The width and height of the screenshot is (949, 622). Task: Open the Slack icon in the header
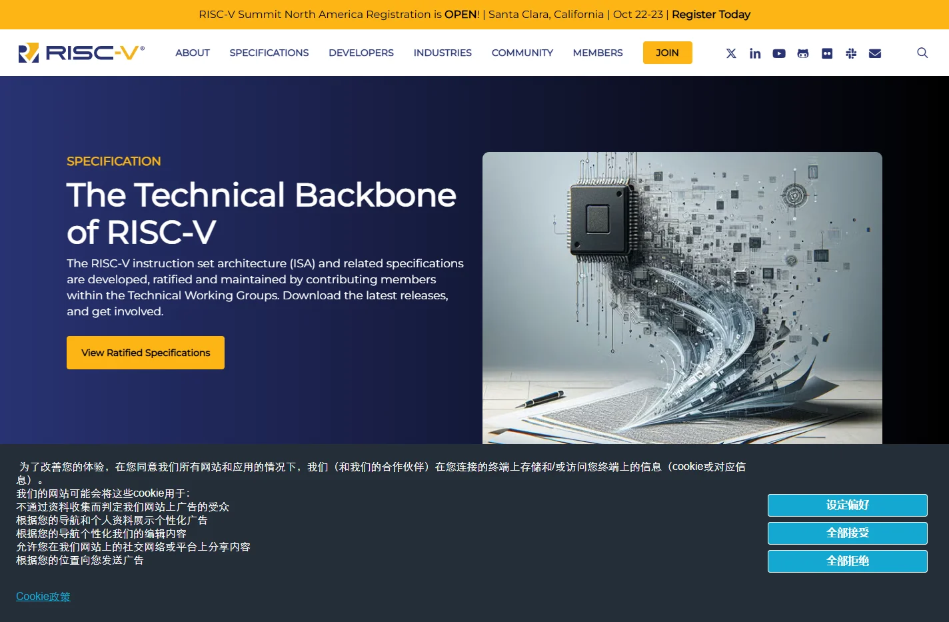click(x=851, y=53)
